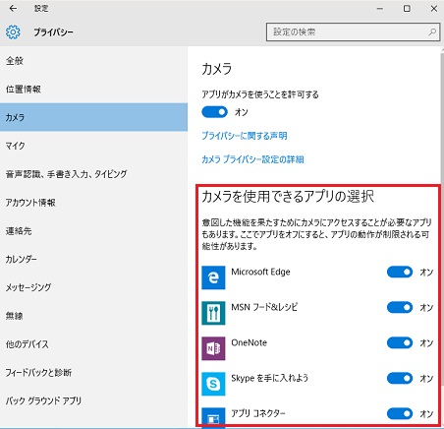Click the Microsoft Edge app icon
The image size is (444, 429).
pyautogui.click(x=213, y=277)
